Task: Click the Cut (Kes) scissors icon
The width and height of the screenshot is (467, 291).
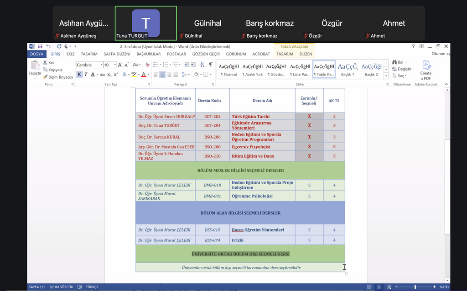Action: 45,63
